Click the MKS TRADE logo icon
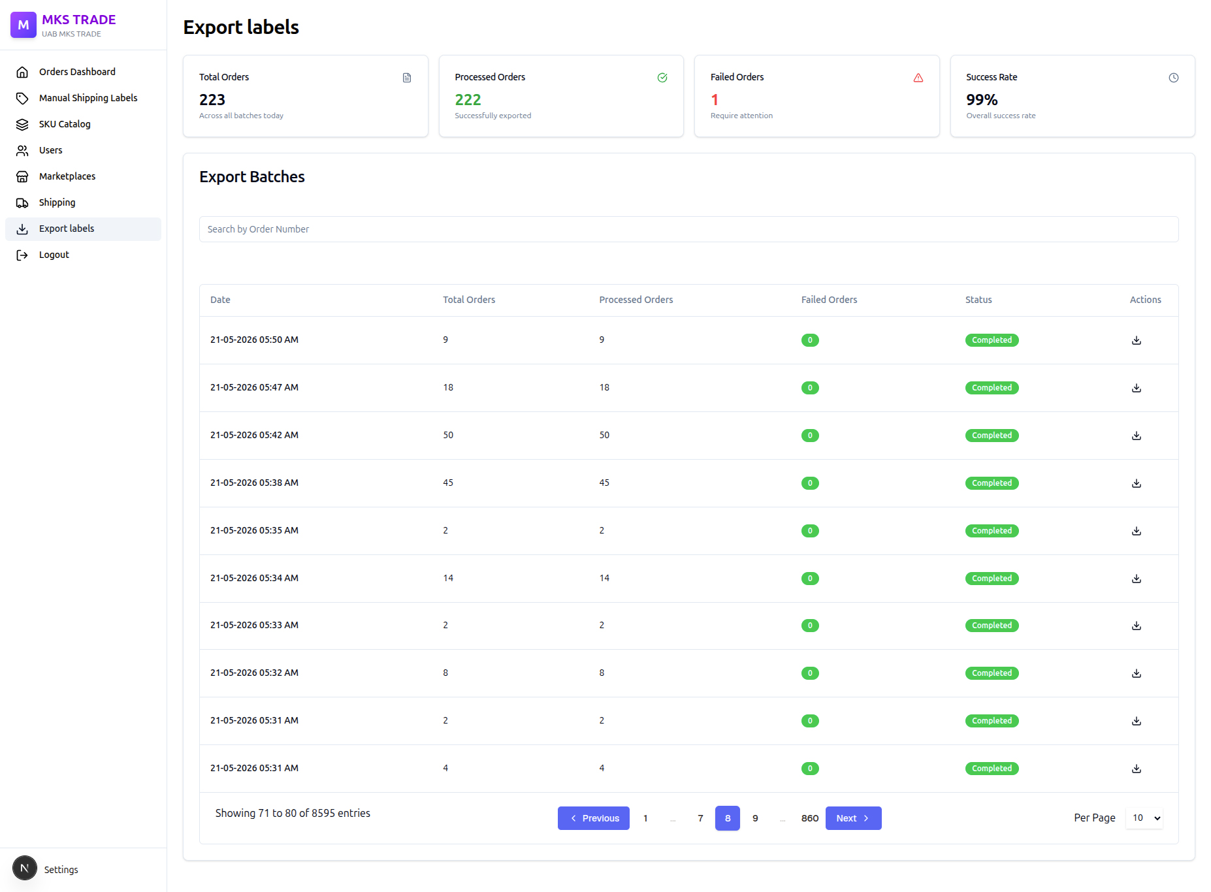This screenshot has height=892, width=1211. tap(24, 25)
